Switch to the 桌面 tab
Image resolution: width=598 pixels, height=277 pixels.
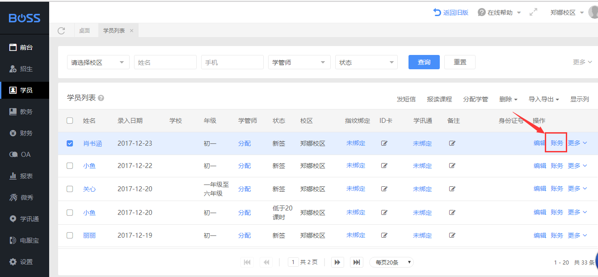(84, 31)
